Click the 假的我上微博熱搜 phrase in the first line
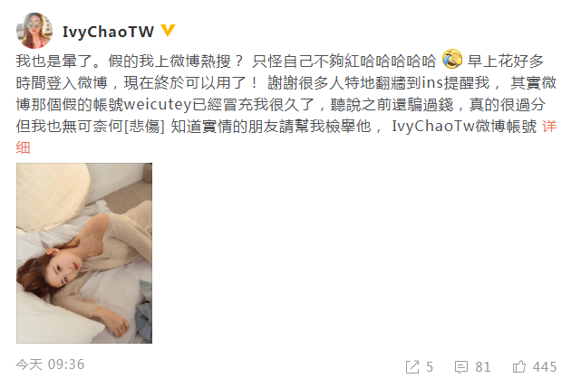The image size is (571, 388). pos(169,61)
